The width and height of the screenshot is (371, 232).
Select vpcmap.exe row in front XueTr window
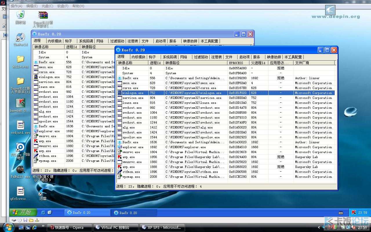point(226,177)
